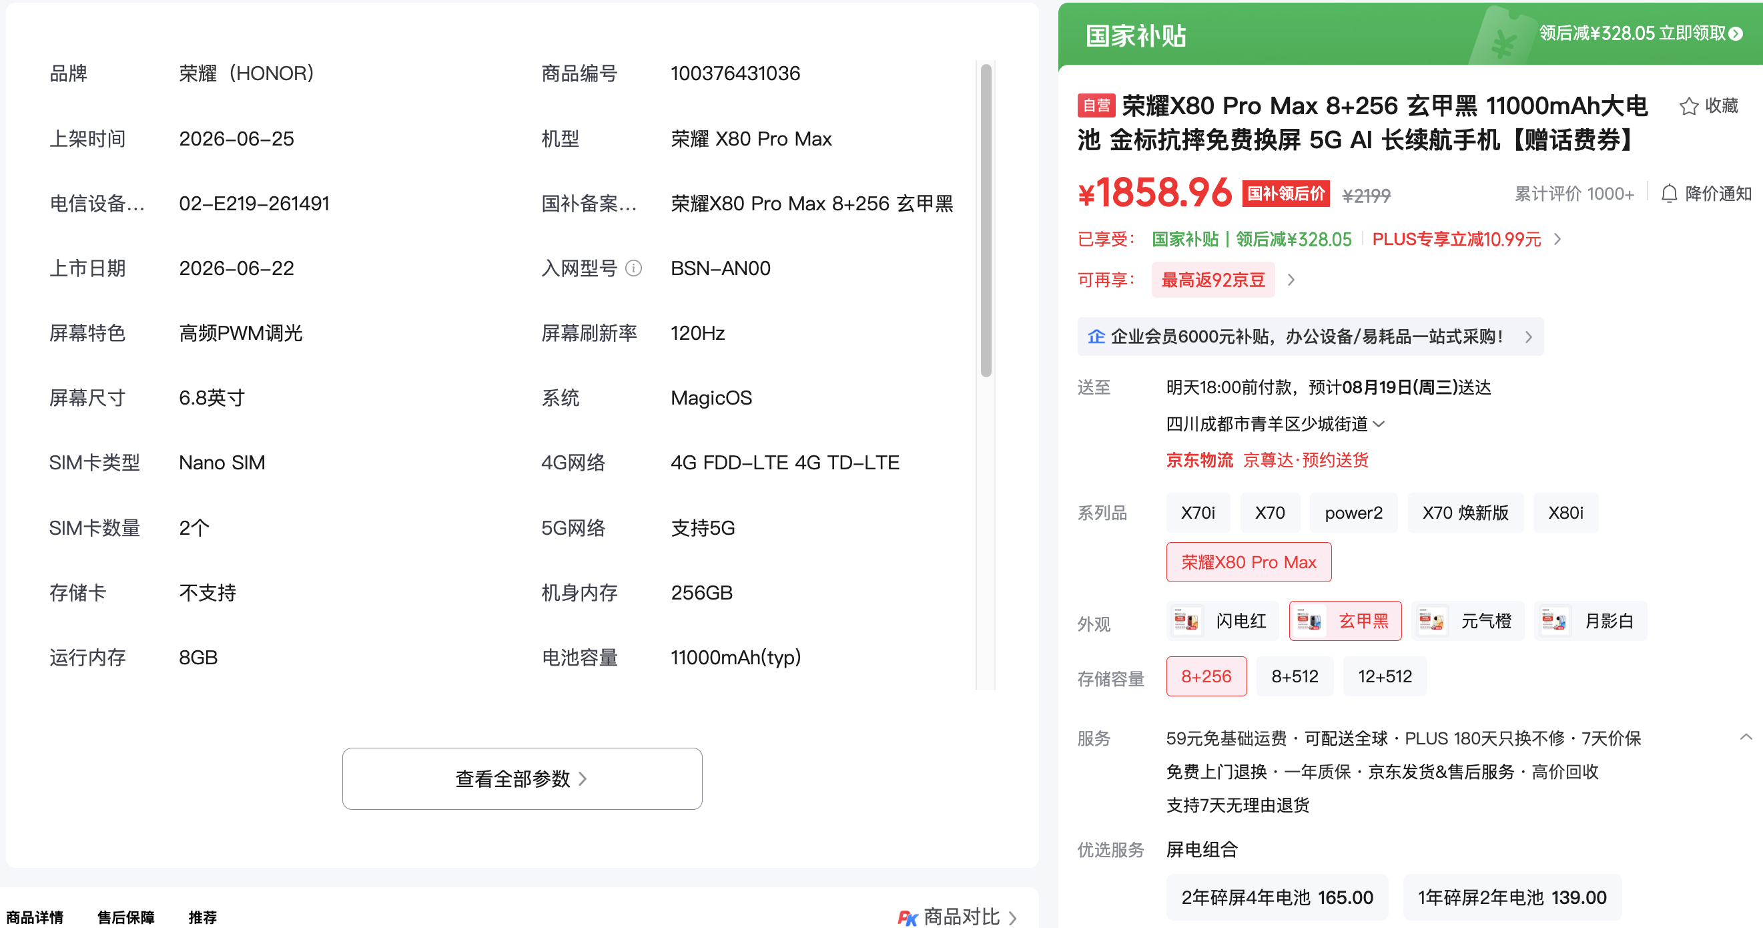Click the 120Hz refresh rate value
The image size is (1763, 928).
[697, 334]
